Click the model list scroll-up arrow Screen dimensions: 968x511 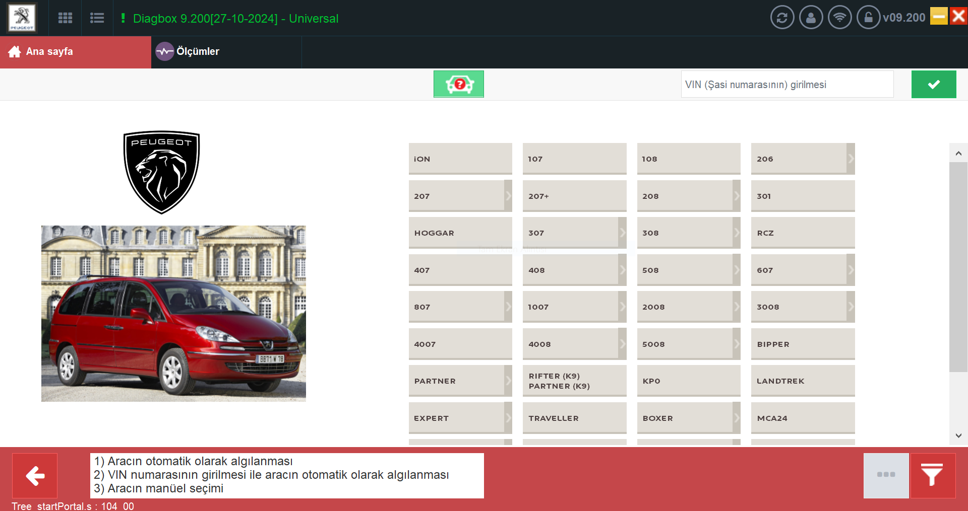pyautogui.click(x=958, y=153)
